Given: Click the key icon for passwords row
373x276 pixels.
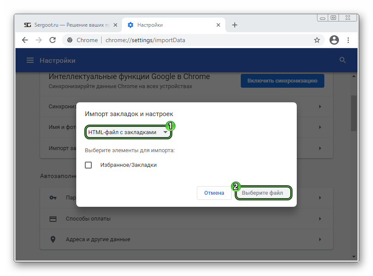Looking at the screenshot, I should (53, 198).
